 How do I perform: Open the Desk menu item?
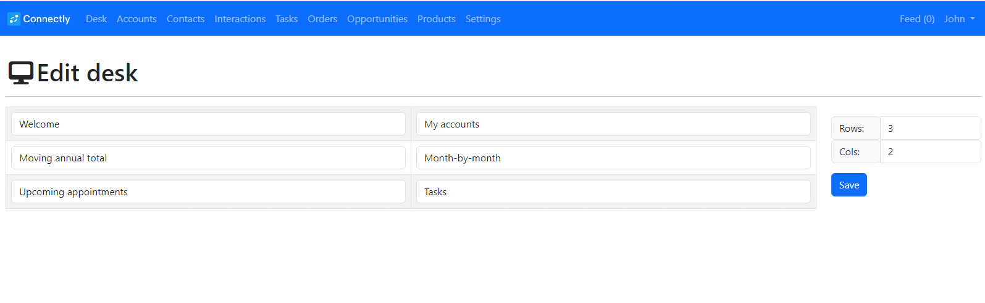[96, 19]
